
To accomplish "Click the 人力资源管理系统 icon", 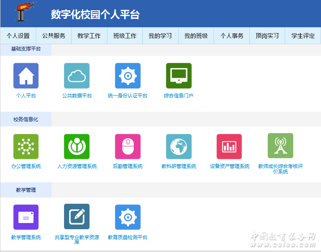I will (77, 147).
